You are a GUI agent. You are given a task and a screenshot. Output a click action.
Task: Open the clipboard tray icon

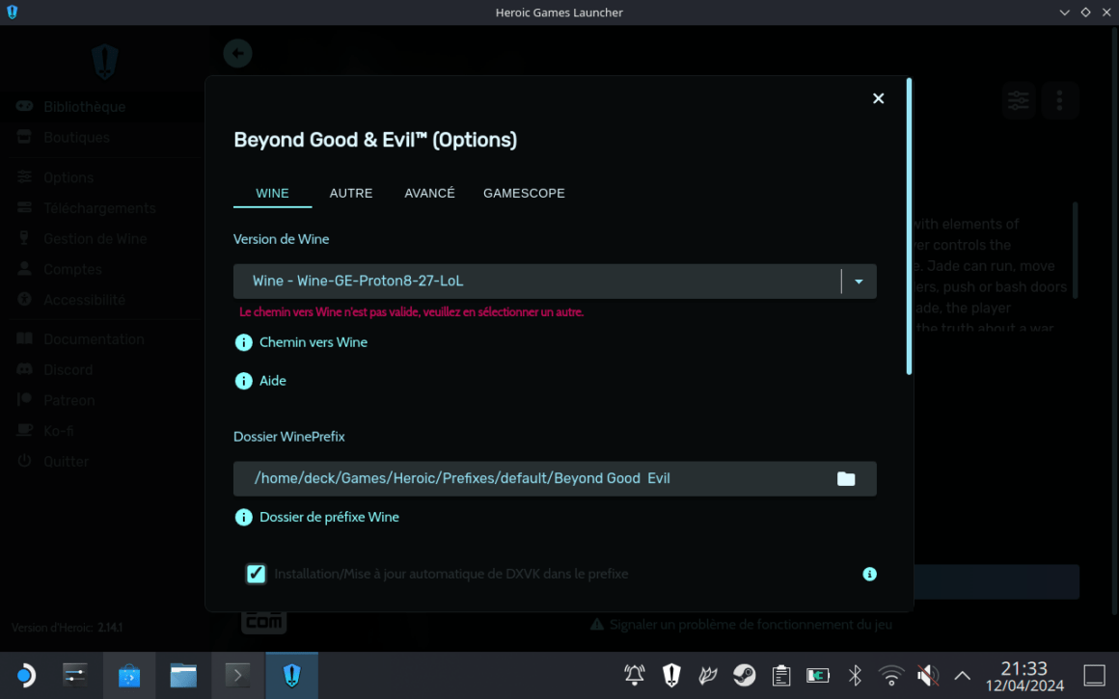[781, 675]
